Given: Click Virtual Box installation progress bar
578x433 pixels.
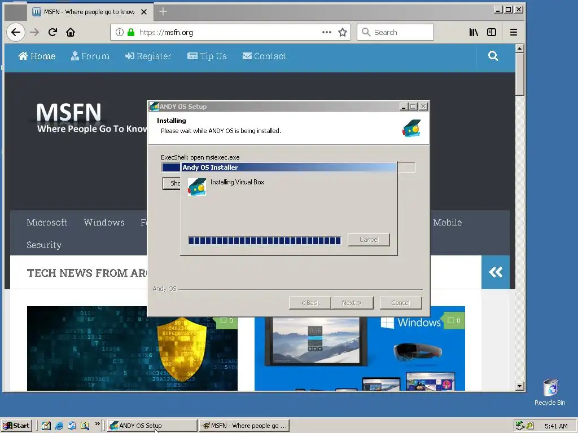Looking at the screenshot, I should pyautogui.click(x=265, y=241).
